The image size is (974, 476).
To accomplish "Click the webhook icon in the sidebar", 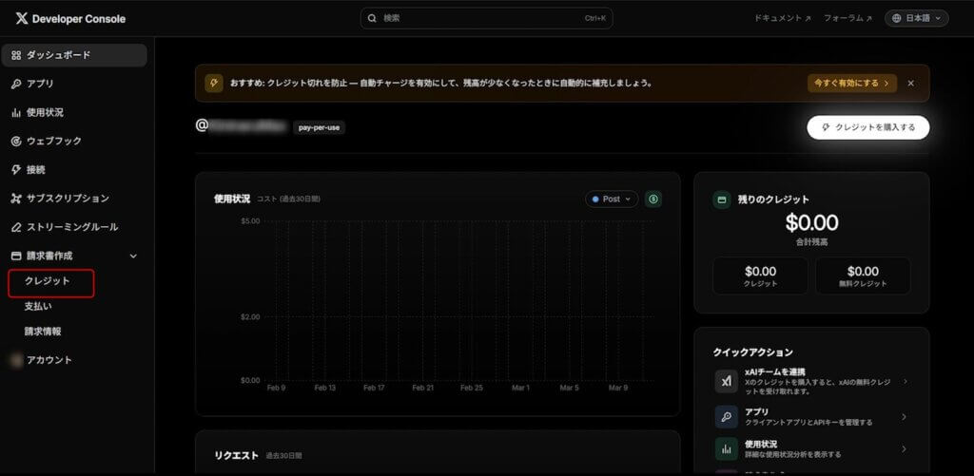I will coord(16,141).
